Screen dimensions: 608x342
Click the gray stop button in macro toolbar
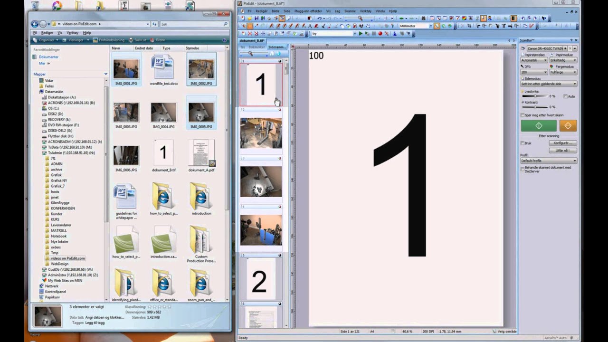374,34
